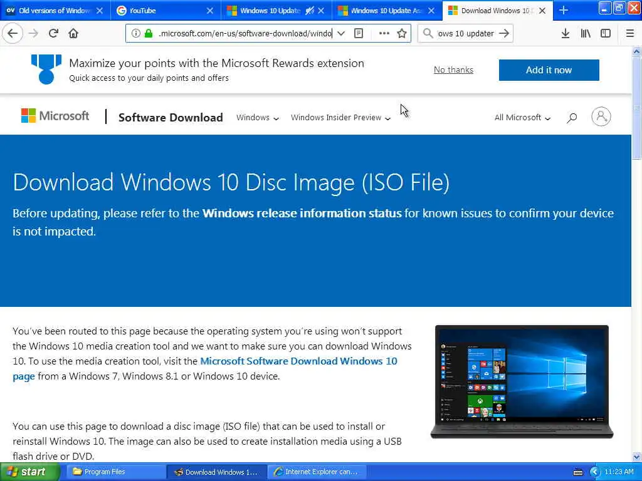Click the Microsoft logo

coord(55,116)
